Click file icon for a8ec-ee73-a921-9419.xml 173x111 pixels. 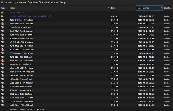[2, 68]
